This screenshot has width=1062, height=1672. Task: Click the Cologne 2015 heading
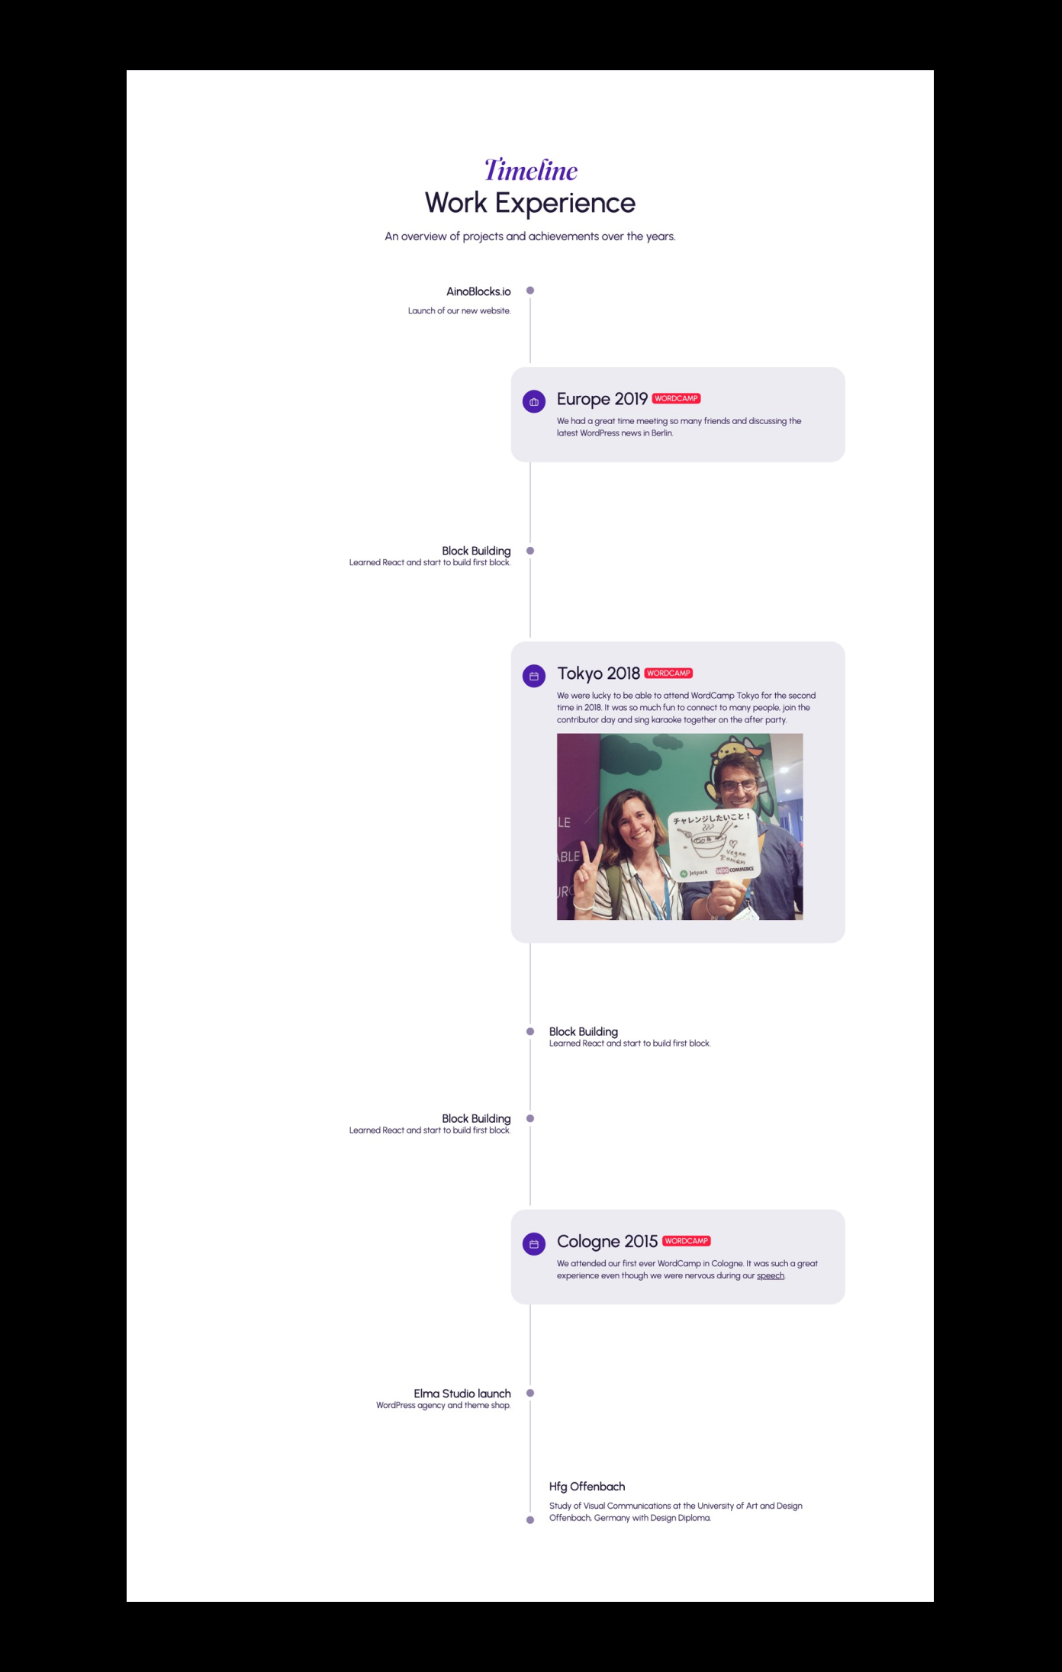607,1241
